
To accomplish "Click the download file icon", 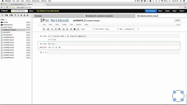I will tap(21, 15).
